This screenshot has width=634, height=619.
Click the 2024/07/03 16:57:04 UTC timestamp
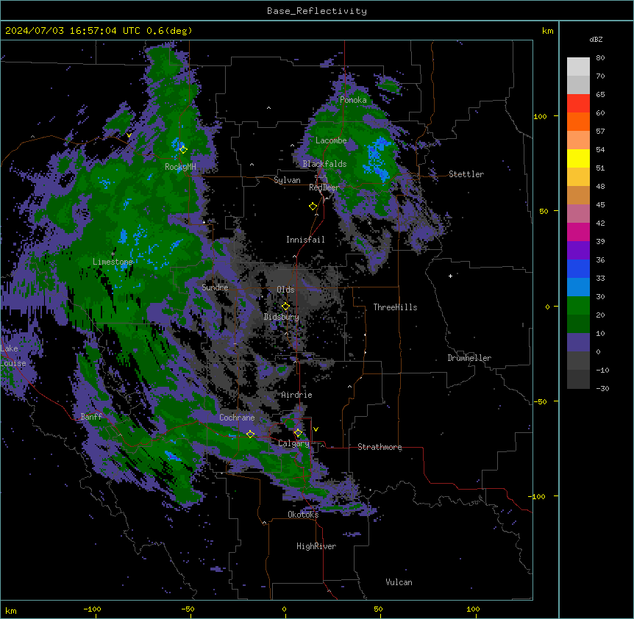click(73, 31)
